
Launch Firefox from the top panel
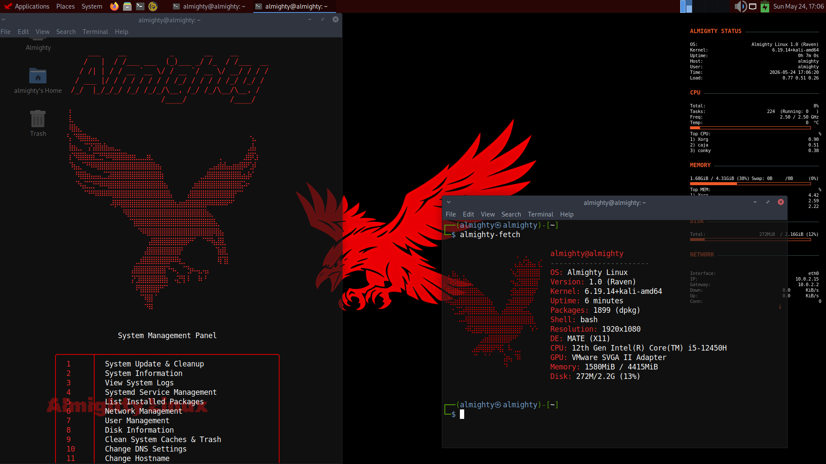[x=114, y=6]
